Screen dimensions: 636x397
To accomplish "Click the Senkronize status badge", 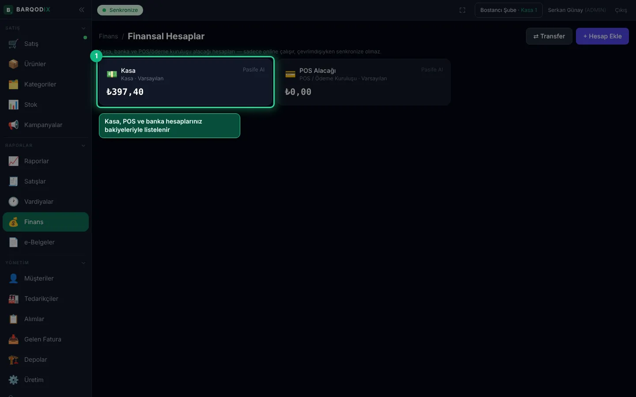I will coord(120,10).
